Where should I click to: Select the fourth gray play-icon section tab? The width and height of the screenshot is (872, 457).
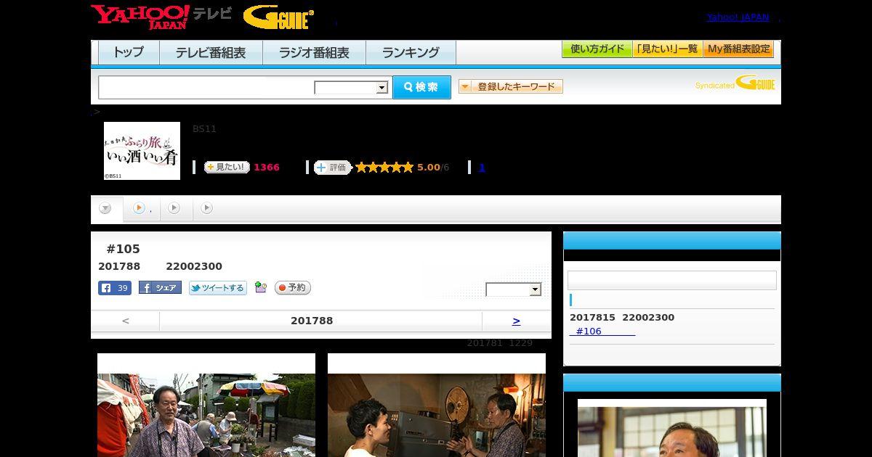point(207,208)
